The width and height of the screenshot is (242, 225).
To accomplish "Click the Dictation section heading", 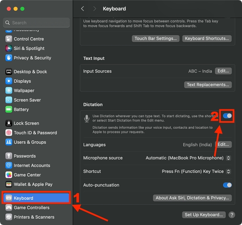I will click(x=93, y=104).
